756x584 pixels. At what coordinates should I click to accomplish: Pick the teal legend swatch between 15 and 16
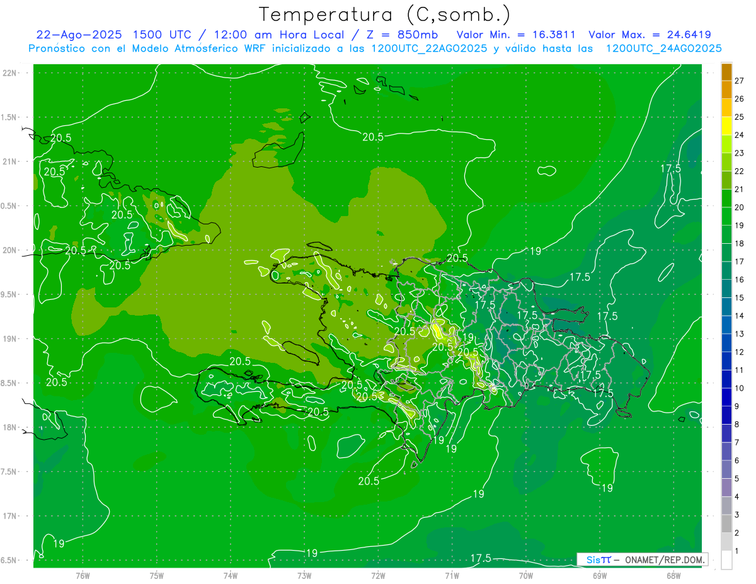click(x=726, y=289)
